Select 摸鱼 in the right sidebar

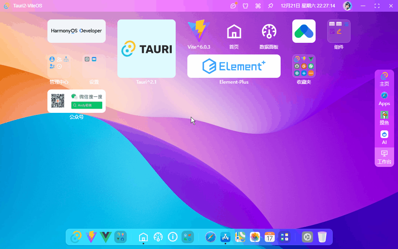point(384,118)
